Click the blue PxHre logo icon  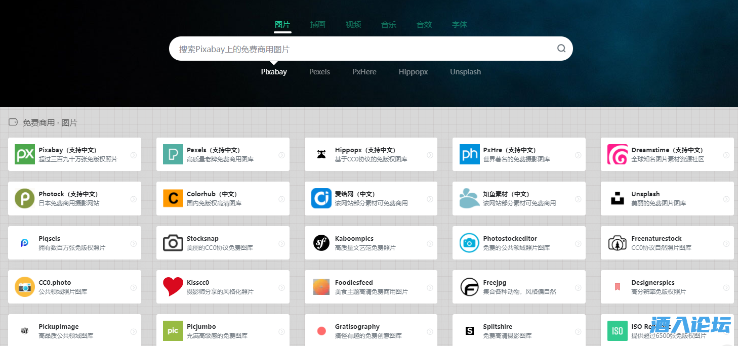(469, 154)
